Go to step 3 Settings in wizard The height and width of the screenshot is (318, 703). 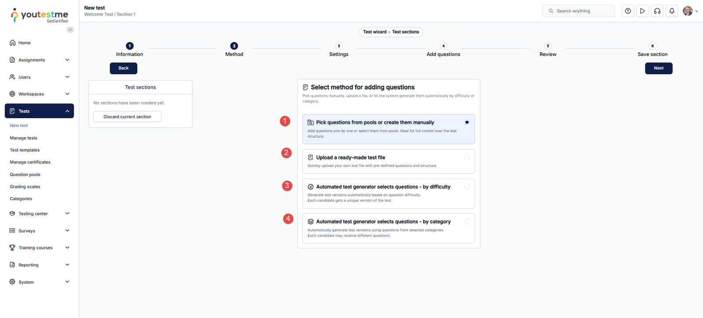click(338, 46)
